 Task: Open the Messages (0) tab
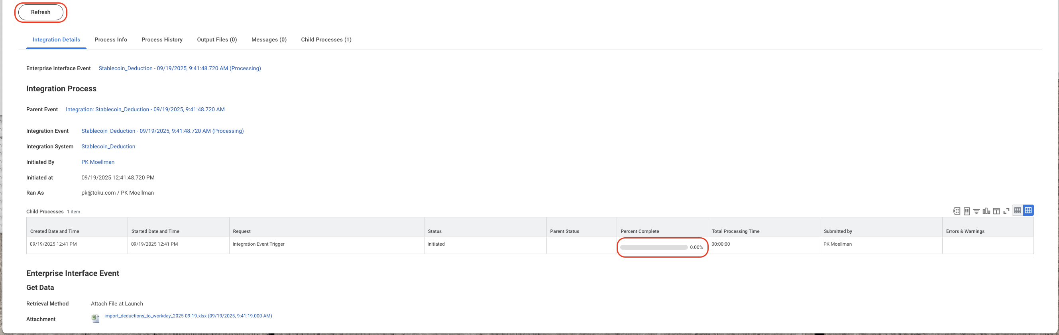tap(269, 40)
